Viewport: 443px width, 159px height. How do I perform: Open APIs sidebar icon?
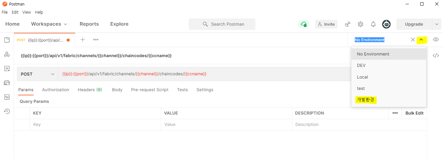pos(7,54)
